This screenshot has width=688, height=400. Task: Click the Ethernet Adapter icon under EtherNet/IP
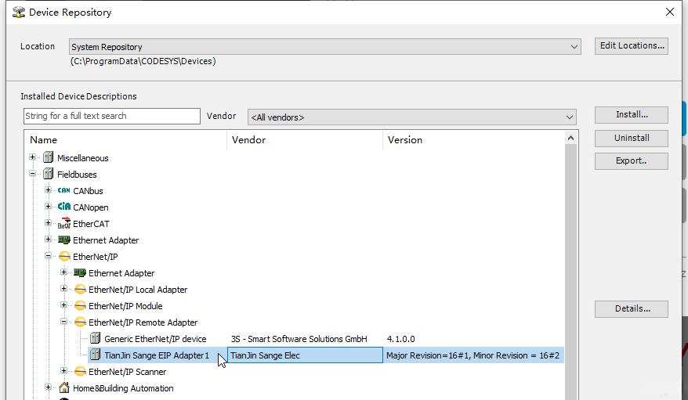(80, 272)
